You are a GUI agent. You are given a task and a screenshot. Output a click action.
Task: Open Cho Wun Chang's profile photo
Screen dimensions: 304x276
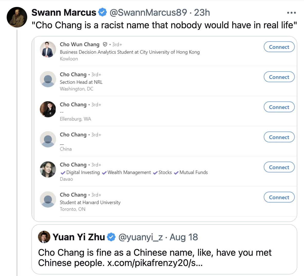(x=48, y=49)
